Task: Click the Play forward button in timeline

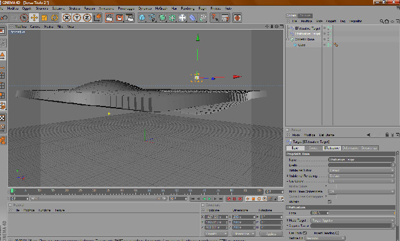Action: [210, 199]
